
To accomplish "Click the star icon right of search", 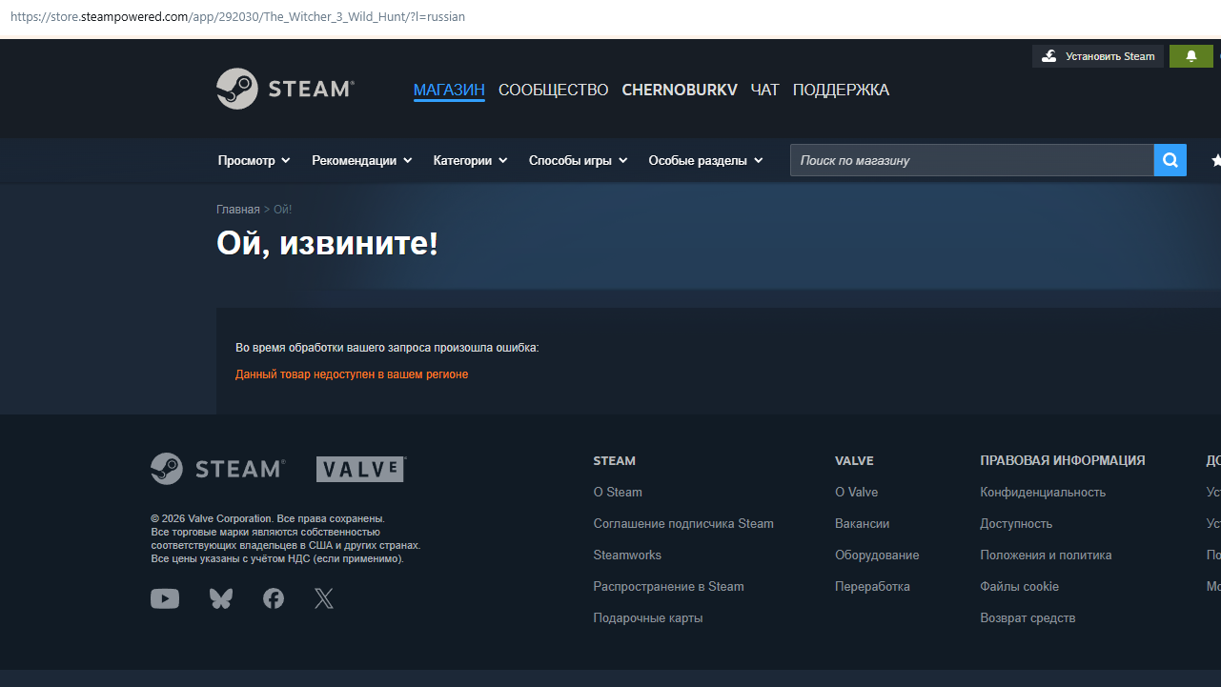I will 1215,161.
